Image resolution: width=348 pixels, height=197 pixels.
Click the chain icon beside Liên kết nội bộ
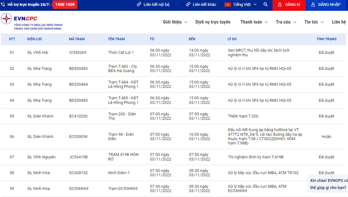point(139,5)
